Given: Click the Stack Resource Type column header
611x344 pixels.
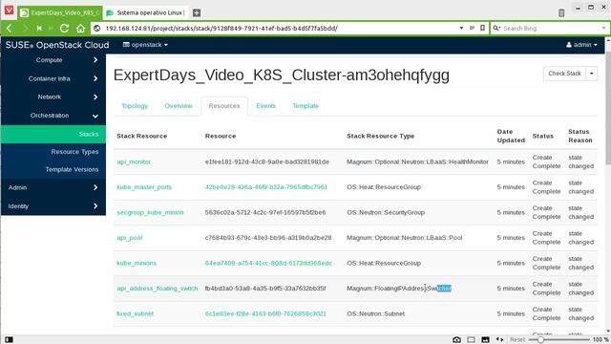Looking at the screenshot, I should click(x=380, y=136).
